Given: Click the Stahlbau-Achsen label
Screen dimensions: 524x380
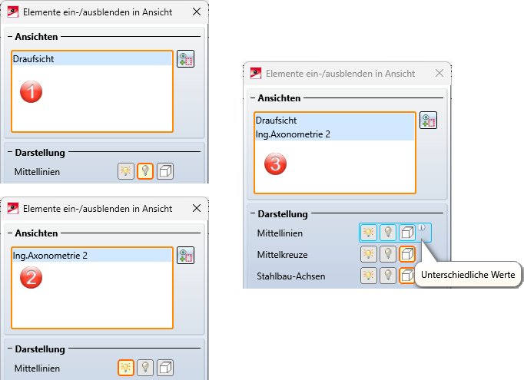Looking at the screenshot, I should pyautogui.click(x=291, y=276).
